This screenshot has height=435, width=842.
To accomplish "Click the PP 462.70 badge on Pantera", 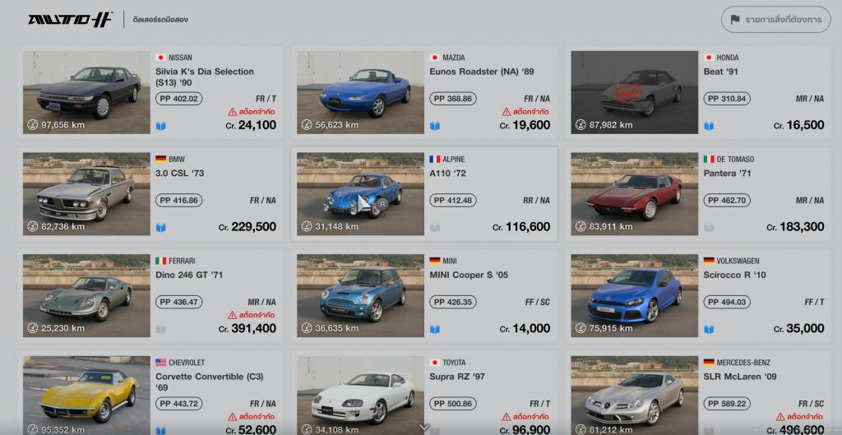I will coord(727,201).
